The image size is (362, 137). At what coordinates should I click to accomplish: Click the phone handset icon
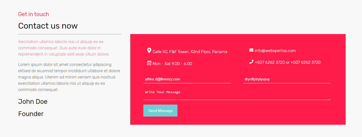pos(251,62)
